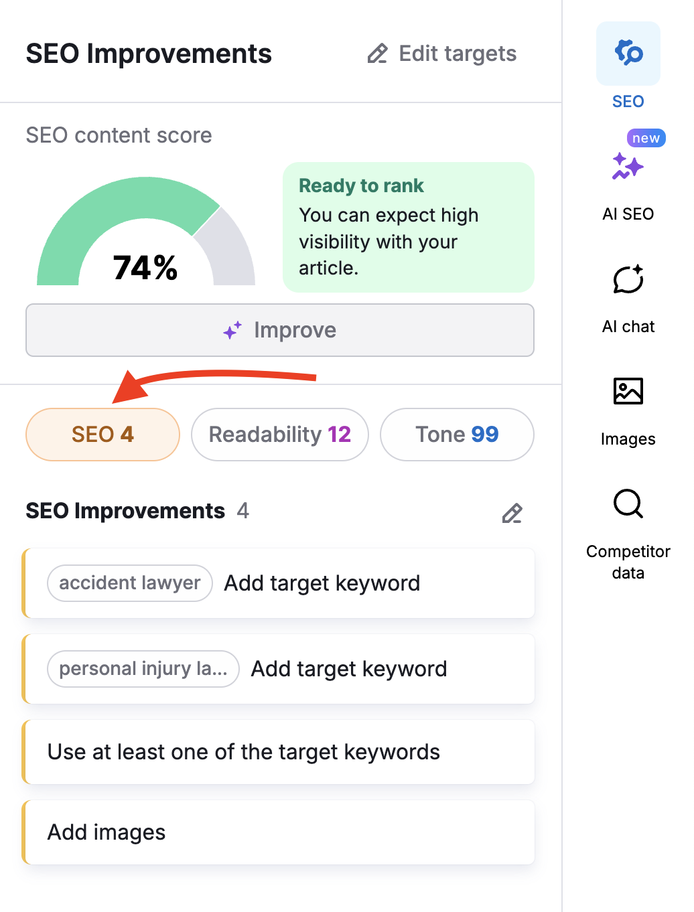Open the Images panel
The height and width of the screenshot is (912, 694).
coord(628,392)
